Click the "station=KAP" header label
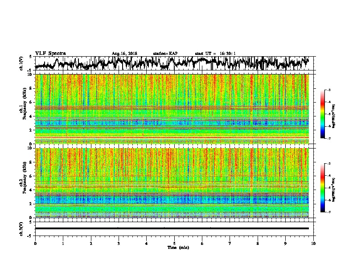Image resolution: width=353 pixels, height=273 pixels. [165, 54]
